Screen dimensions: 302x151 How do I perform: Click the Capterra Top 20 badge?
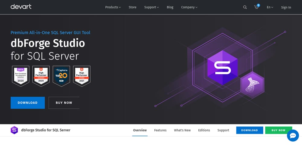[x=61, y=76]
